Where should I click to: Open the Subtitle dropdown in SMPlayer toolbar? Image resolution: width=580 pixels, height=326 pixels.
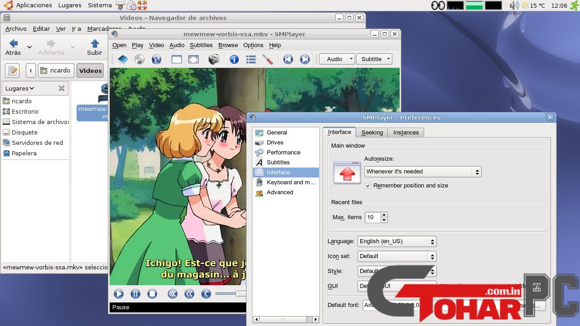point(374,59)
